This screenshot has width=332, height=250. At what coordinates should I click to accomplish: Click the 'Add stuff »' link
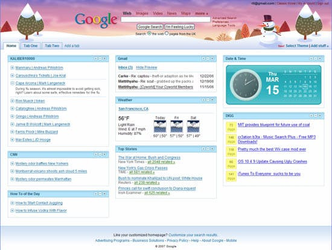319,46
